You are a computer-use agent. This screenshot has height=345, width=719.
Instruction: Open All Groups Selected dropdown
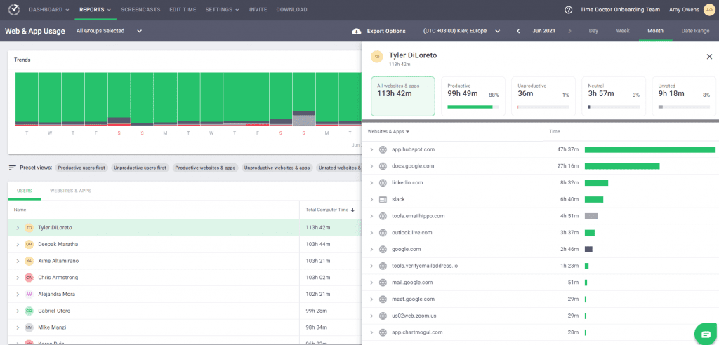(x=109, y=31)
